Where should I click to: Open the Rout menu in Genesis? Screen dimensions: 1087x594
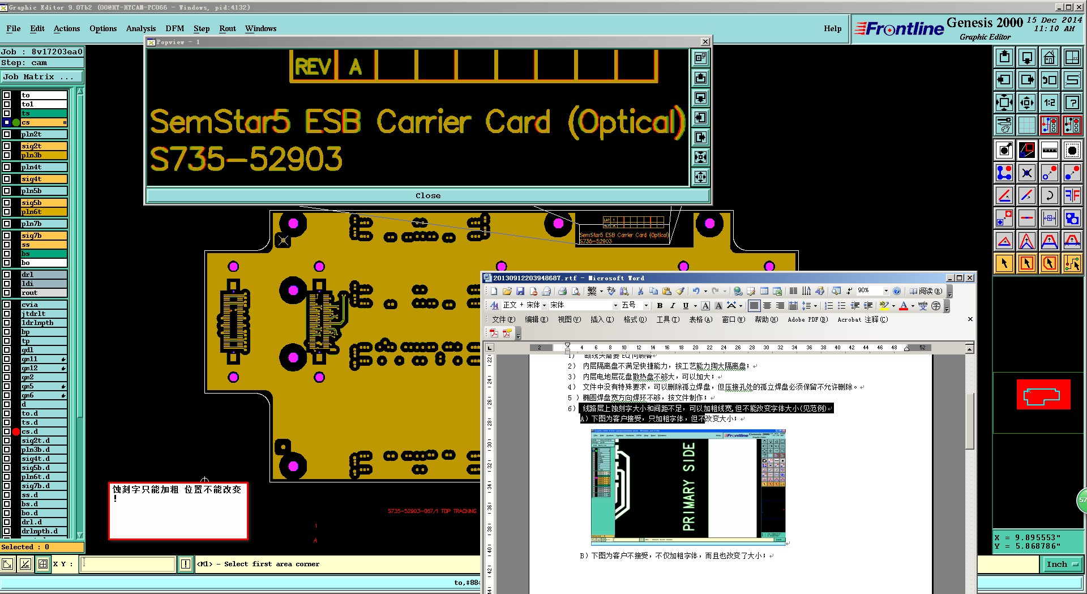tap(228, 28)
